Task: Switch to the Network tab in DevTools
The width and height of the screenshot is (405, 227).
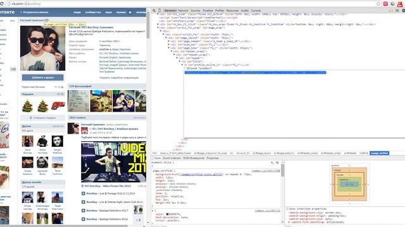Action: point(183,11)
